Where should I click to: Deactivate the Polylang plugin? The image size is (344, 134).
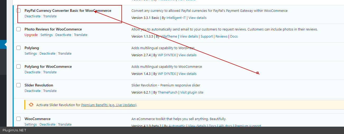pyautogui.click(x=48, y=54)
